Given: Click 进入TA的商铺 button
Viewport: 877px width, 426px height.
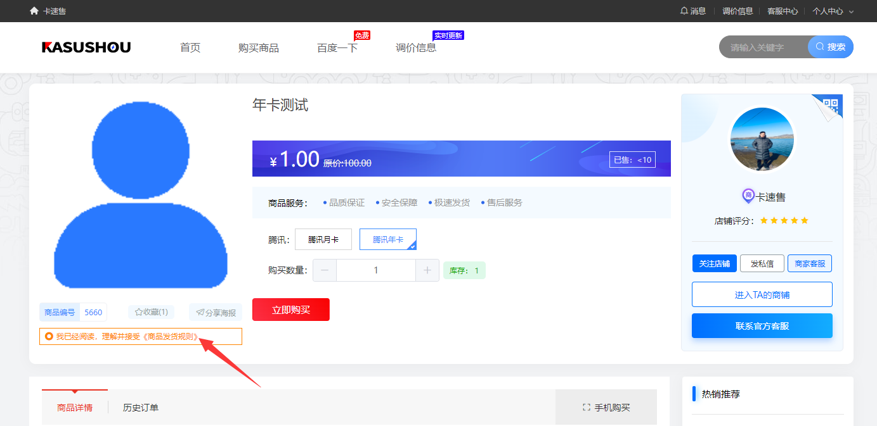Looking at the screenshot, I should (762, 294).
